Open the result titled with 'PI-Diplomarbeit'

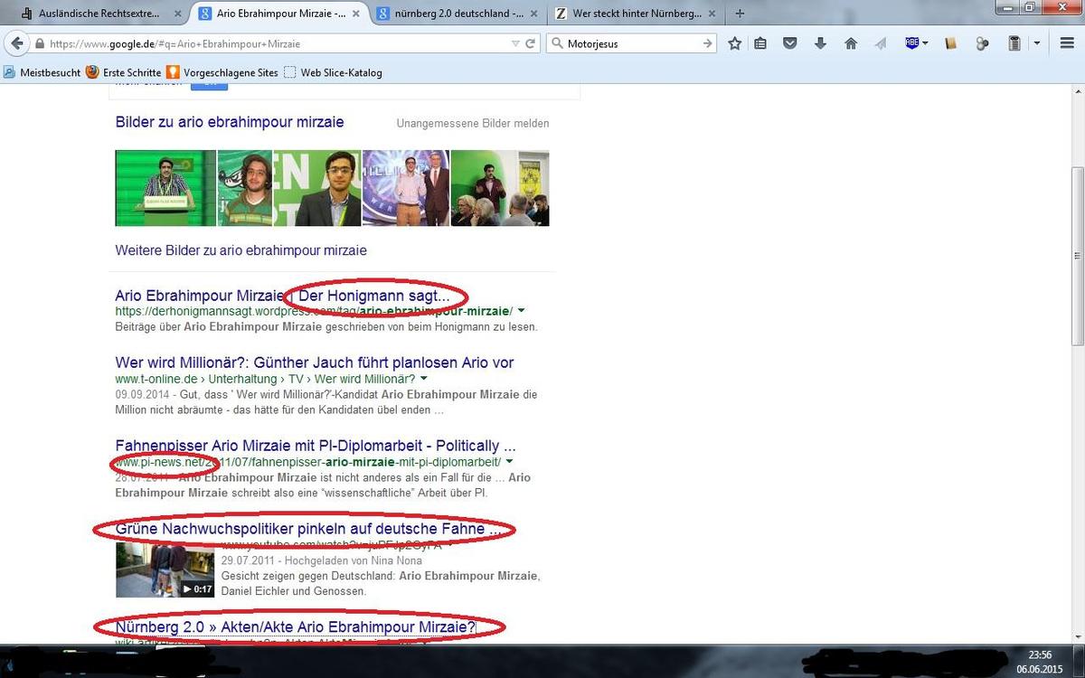316,446
